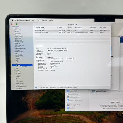The height and width of the screenshot is (123, 123).
Task: Sort by the Free column header
Action: 60,28
